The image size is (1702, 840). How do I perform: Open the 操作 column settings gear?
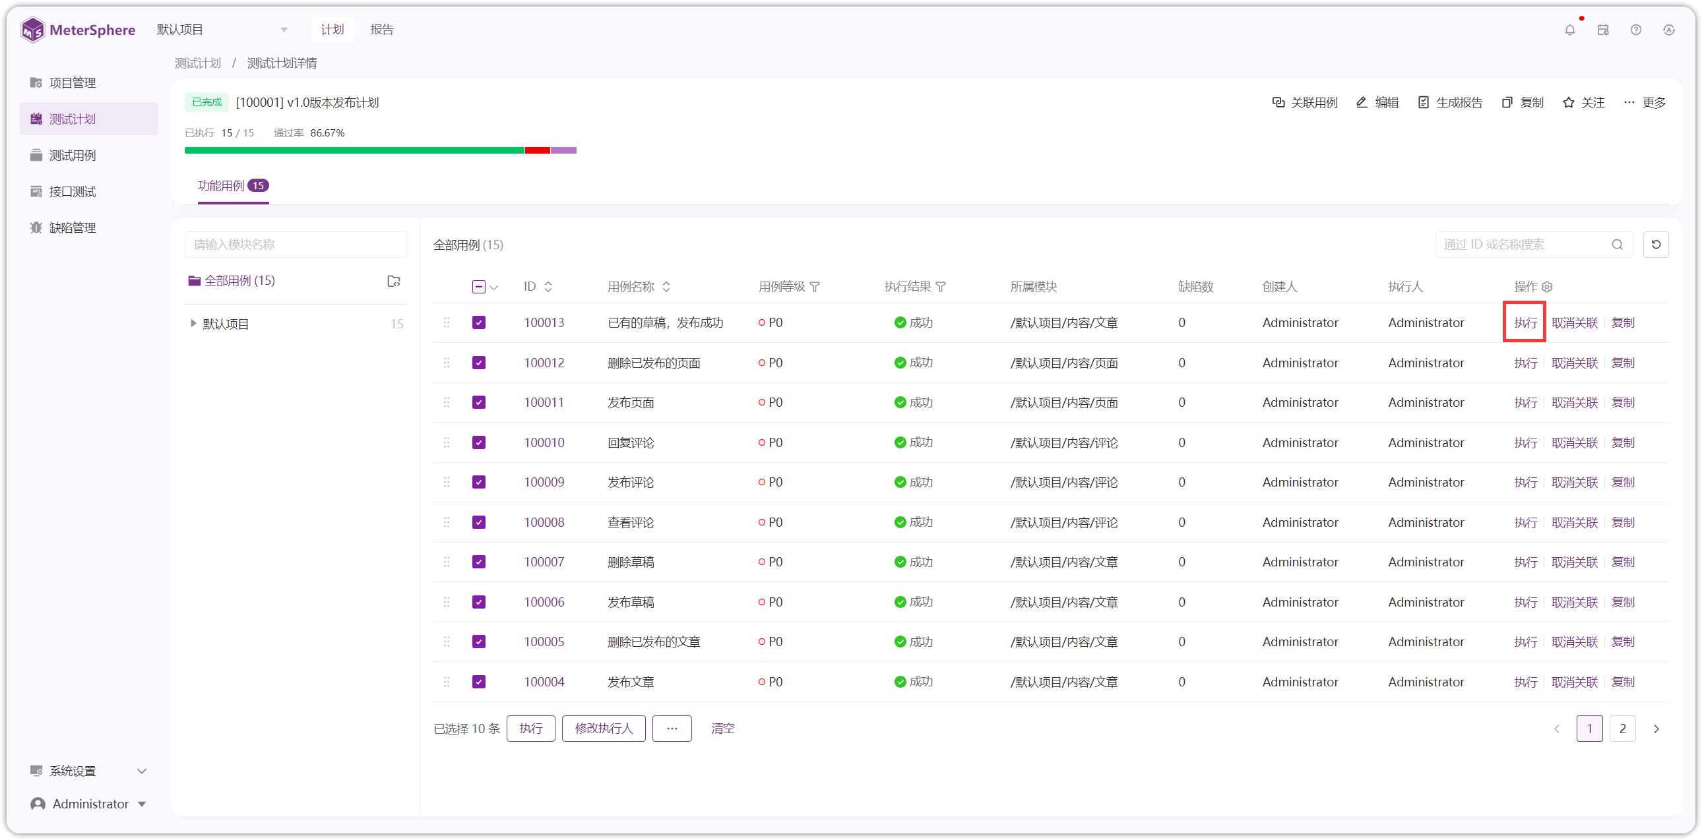(x=1547, y=287)
